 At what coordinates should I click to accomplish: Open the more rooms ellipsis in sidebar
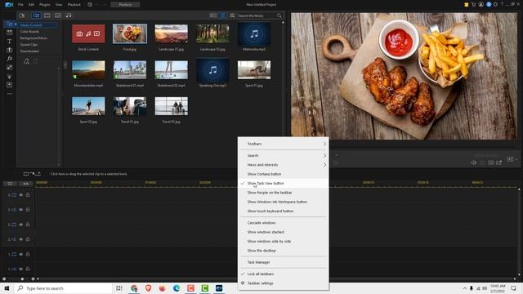[9, 94]
